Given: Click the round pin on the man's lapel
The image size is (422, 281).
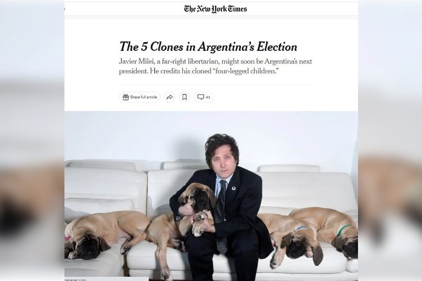Looking at the screenshot, I should 234,188.
